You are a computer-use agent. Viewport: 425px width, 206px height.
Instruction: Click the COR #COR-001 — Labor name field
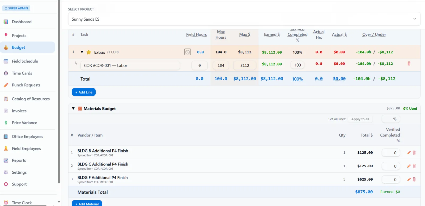point(130,65)
